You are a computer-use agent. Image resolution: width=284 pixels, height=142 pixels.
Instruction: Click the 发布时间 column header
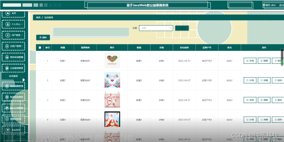184,48
